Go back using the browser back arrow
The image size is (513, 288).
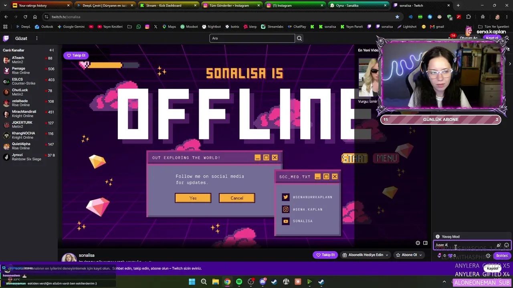point(6,17)
